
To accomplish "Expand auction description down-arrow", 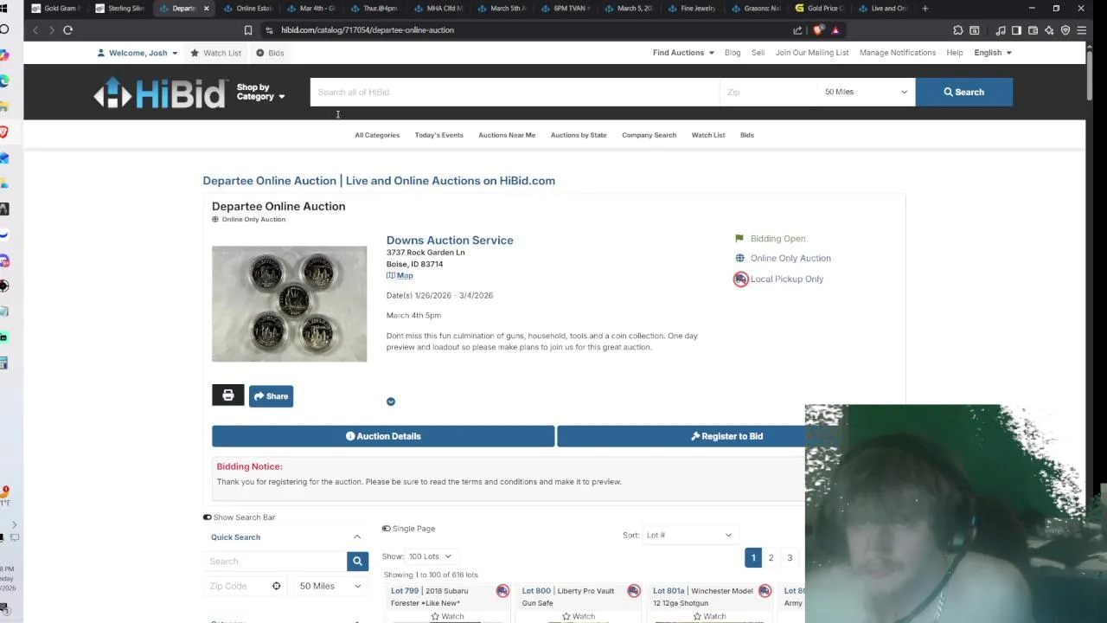I will [x=391, y=401].
